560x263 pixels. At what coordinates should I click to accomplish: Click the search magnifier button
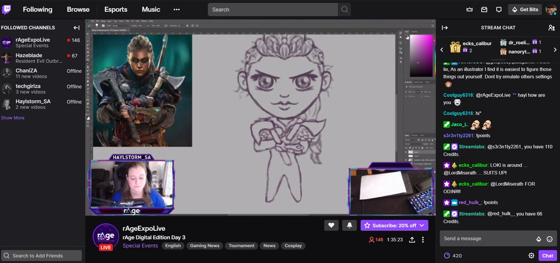coord(344,9)
